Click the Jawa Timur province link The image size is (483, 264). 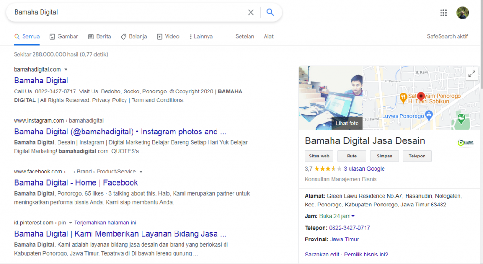[x=344, y=239]
